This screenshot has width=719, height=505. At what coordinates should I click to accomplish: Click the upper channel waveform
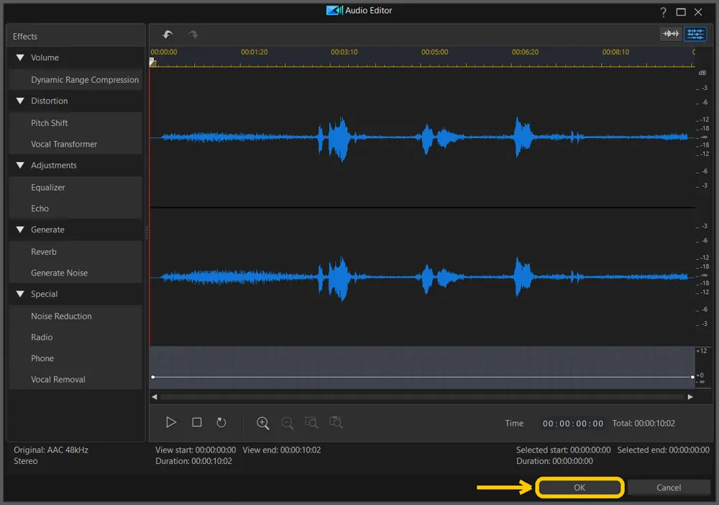(422, 137)
